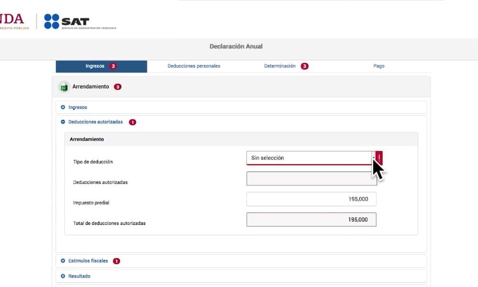The height and width of the screenshot is (287, 478).
Task: Select the Ingresos tab
Action: (x=95, y=66)
